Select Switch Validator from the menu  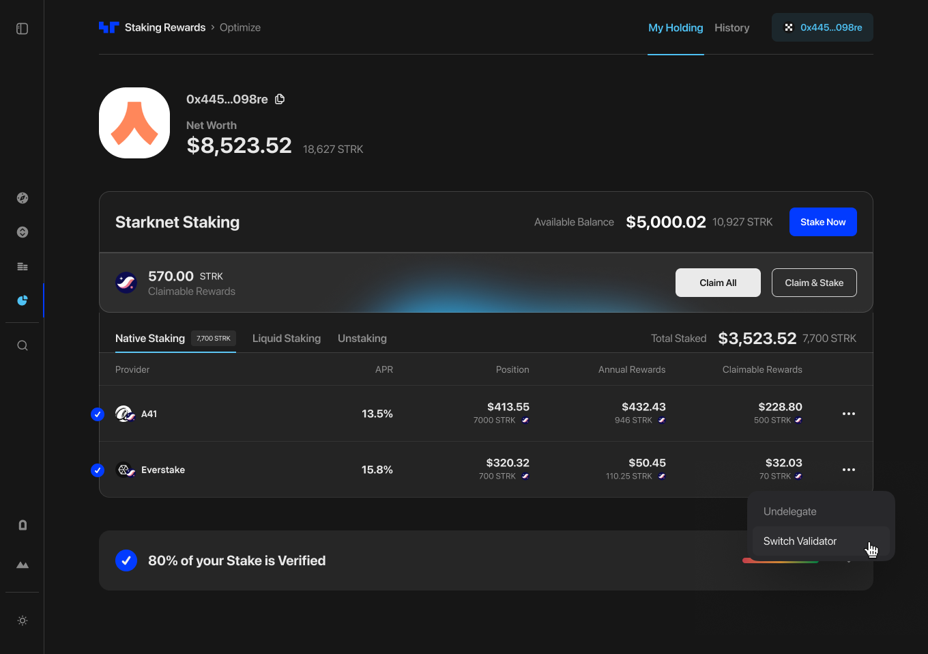[x=800, y=541]
